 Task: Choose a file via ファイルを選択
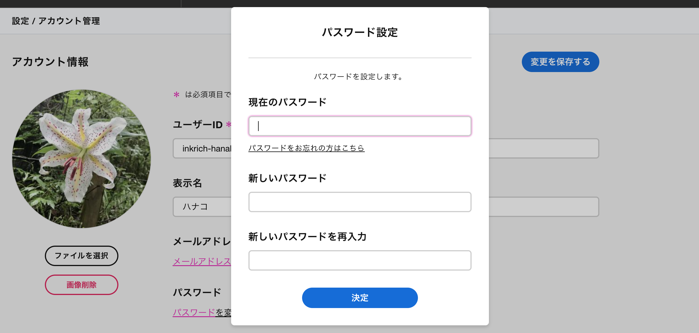click(81, 256)
